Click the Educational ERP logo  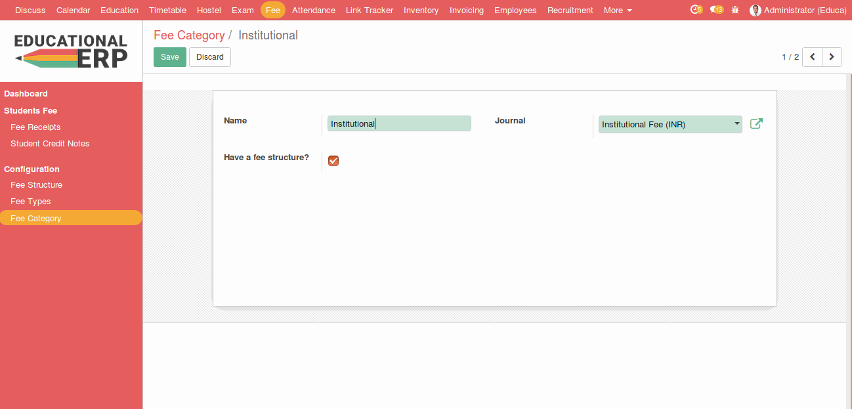pos(71,51)
